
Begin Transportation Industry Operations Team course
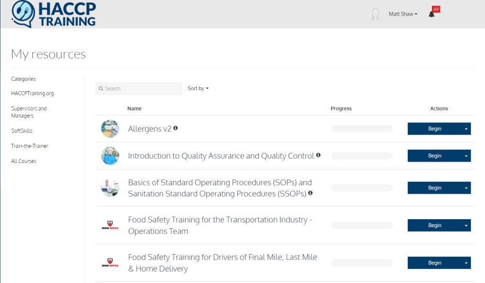pos(434,225)
